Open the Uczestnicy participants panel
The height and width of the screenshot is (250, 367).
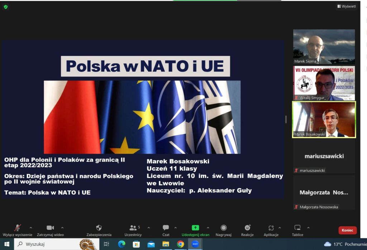click(133, 228)
